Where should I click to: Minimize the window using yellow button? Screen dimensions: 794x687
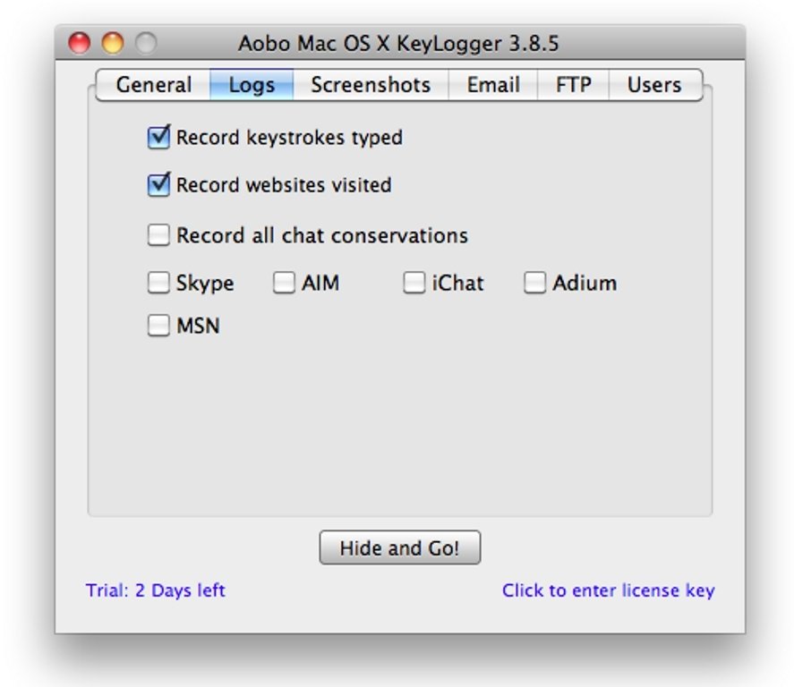(x=113, y=43)
